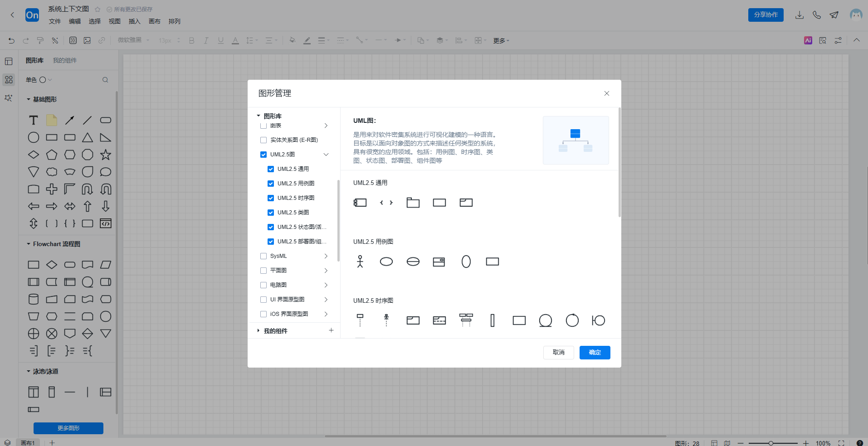Select the package folder shape in UML2.5 通用
The height and width of the screenshot is (446, 868).
tap(413, 203)
